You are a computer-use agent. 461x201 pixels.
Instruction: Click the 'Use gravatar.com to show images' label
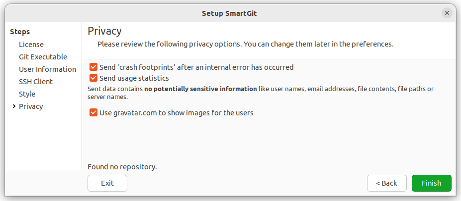(x=177, y=113)
